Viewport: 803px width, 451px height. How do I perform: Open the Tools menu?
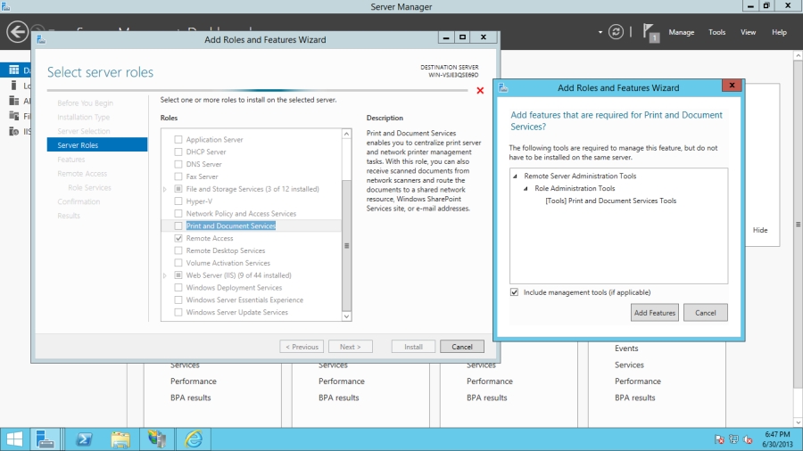(717, 32)
